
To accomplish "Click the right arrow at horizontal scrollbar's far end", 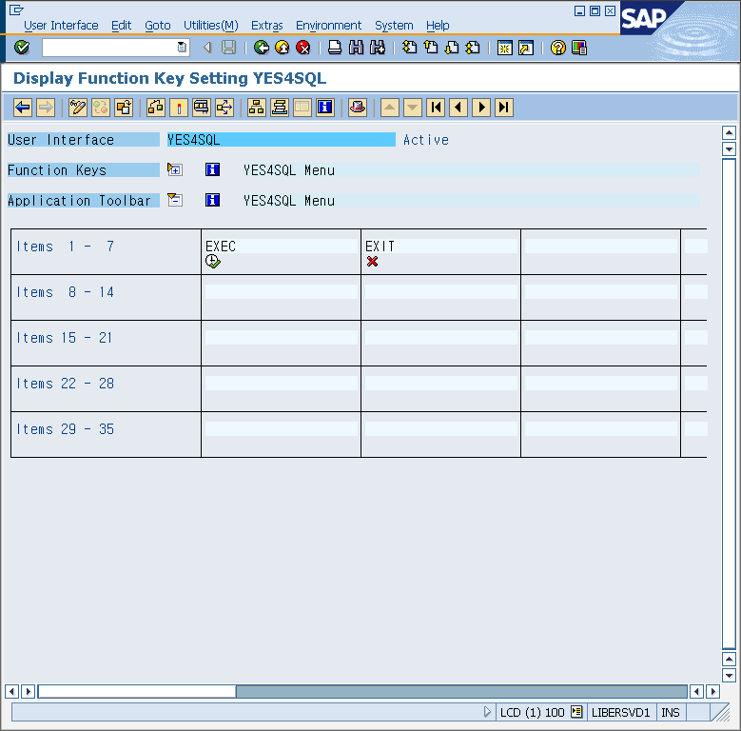I will (712, 691).
